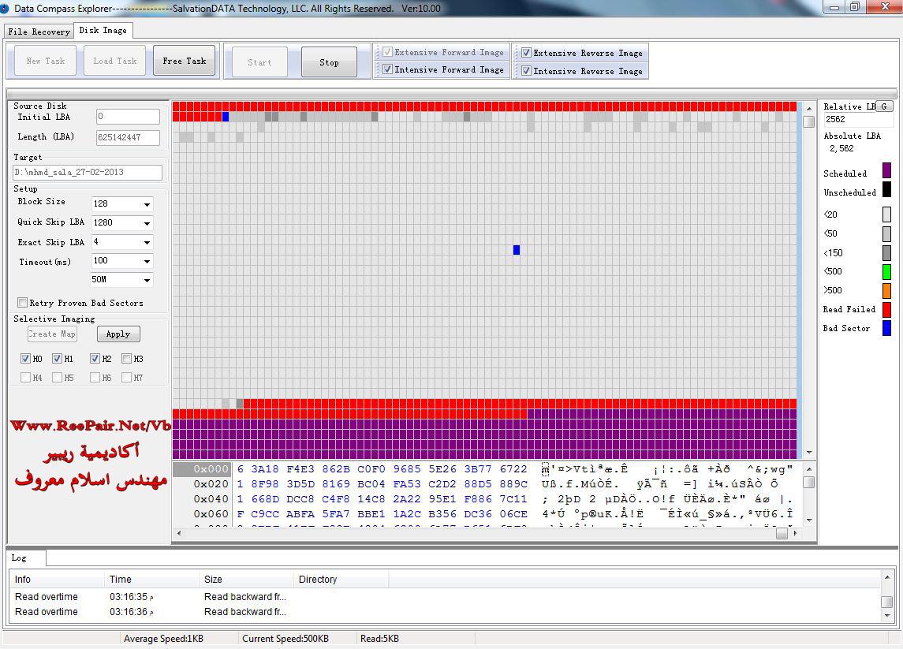
Task: Click the Data Compass app icon in title bar
Action: pyautogui.click(x=5, y=8)
